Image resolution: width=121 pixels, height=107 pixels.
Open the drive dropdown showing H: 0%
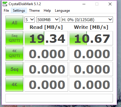click(x=87, y=20)
